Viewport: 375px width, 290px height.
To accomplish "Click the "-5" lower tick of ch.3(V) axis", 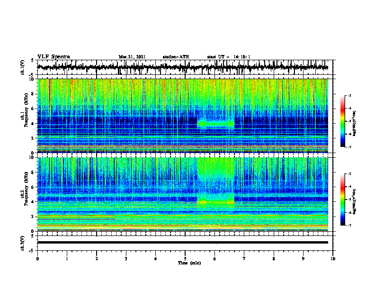I will pyautogui.click(x=31, y=251).
